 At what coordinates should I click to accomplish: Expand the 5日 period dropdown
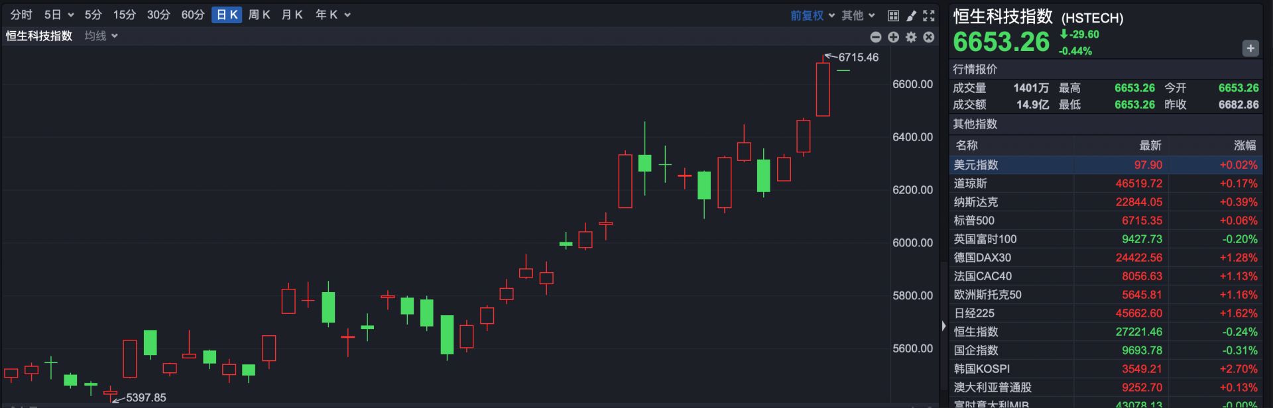tap(58, 15)
